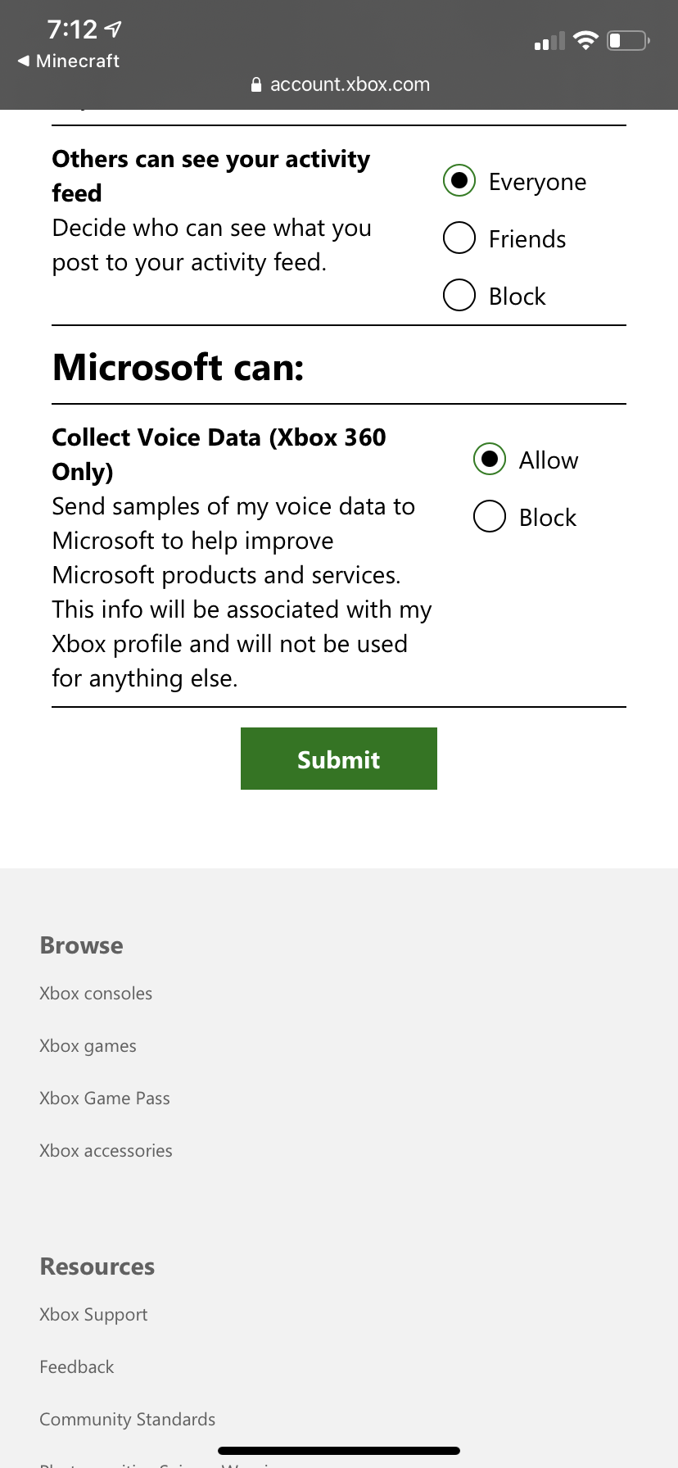
Task: Allow voice data collection
Action: pyautogui.click(x=490, y=460)
